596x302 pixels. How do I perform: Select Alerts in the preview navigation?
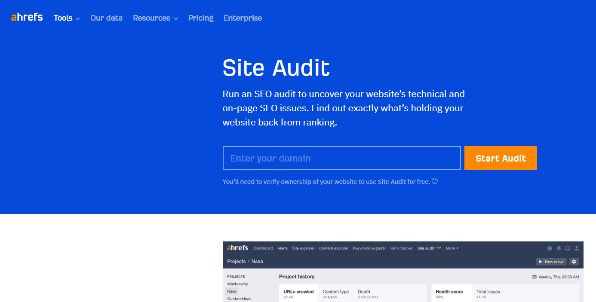click(x=283, y=248)
